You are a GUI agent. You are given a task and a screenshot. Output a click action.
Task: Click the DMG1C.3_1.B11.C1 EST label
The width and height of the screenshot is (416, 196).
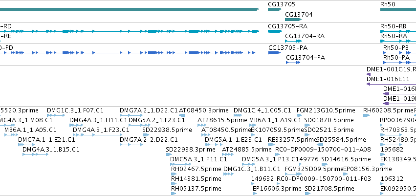pos(252,169)
